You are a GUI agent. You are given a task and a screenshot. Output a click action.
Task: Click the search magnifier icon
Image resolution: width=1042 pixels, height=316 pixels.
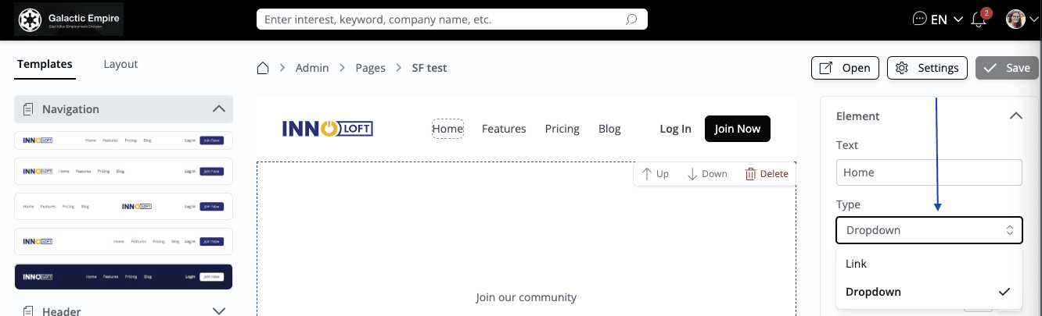click(x=631, y=20)
